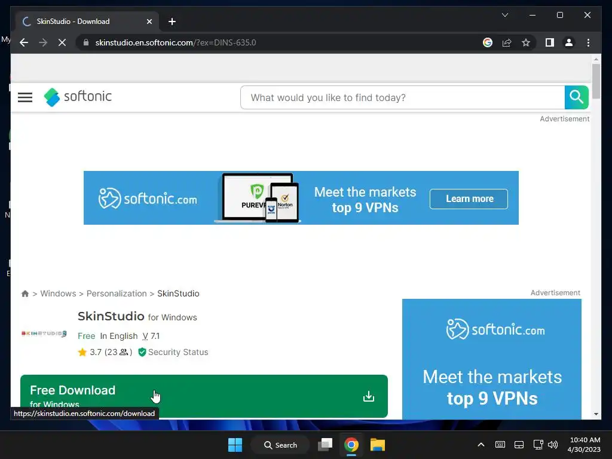The image size is (612, 459).
Task: Click the SkinStudio app logo
Action: tap(44, 333)
